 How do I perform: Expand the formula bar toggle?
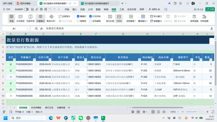click(212, 28)
